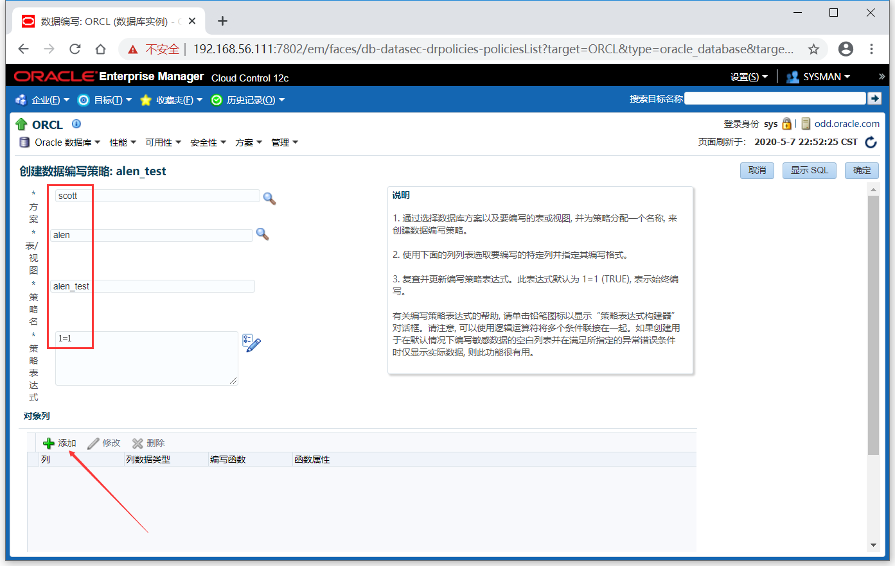895x566 pixels.
Task: Click the 删除 X icon
Action: [x=137, y=443]
